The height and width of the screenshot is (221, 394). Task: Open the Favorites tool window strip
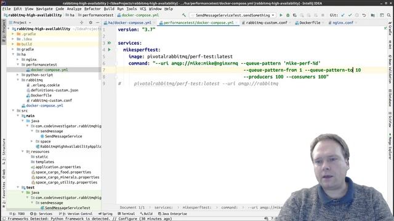(x=4, y=195)
